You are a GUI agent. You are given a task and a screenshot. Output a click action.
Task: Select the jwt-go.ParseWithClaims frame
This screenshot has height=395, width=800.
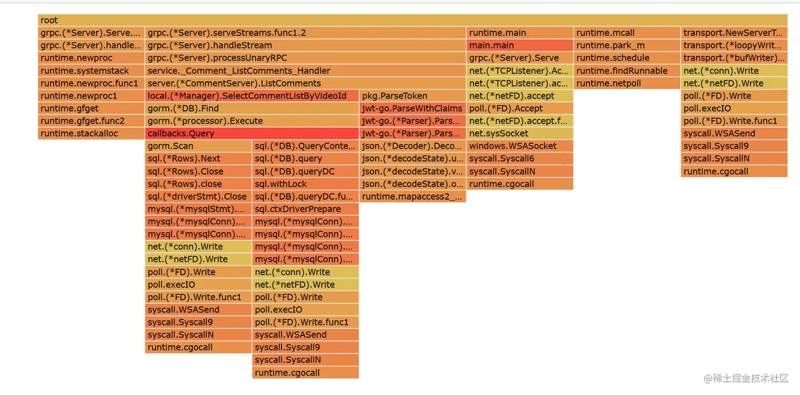[413, 108]
